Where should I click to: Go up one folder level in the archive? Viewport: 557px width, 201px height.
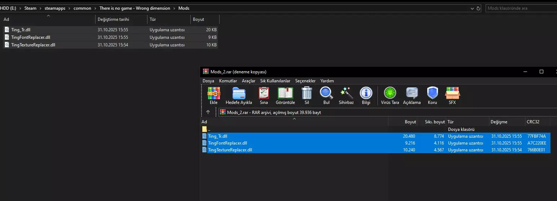(208, 112)
